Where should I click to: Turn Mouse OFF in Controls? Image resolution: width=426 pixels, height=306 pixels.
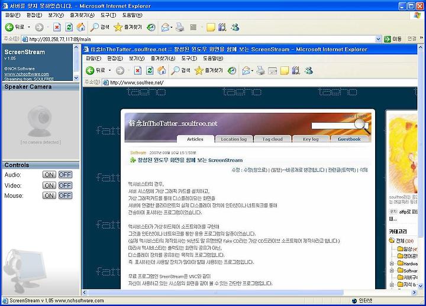[65, 196]
